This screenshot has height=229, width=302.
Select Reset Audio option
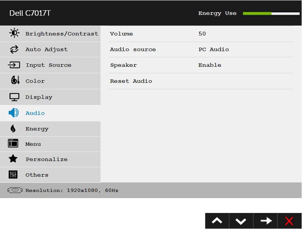tap(131, 81)
